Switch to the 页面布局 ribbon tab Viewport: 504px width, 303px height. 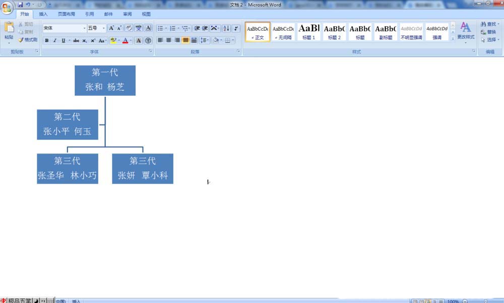click(x=66, y=14)
